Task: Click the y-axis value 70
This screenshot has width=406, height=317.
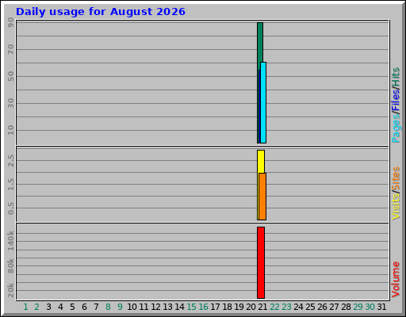Action: pyautogui.click(x=11, y=49)
